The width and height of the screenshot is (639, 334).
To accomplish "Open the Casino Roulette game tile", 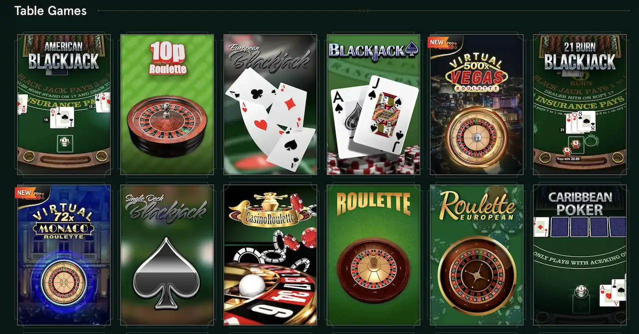I will coord(270,255).
